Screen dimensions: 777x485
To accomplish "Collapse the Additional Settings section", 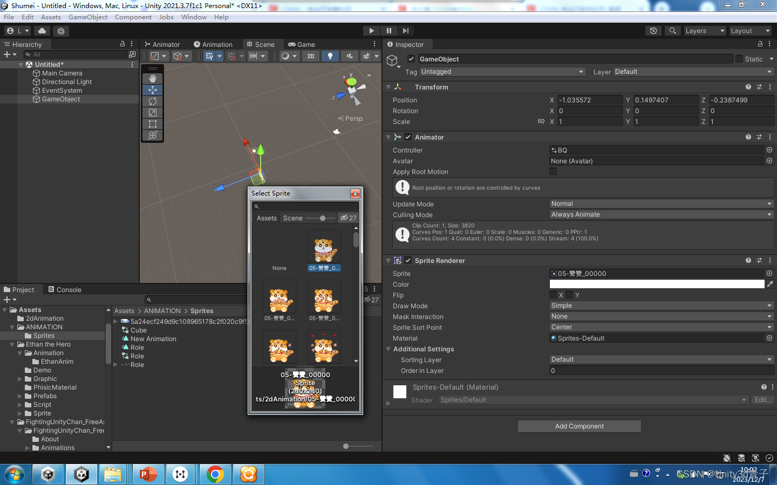I will coord(388,349).
